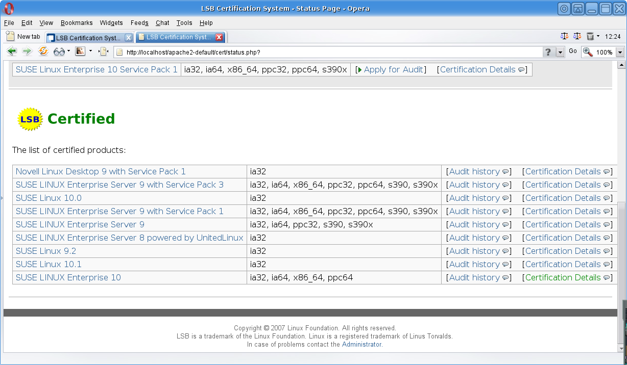Open the Chat menu

coord(162,23)
